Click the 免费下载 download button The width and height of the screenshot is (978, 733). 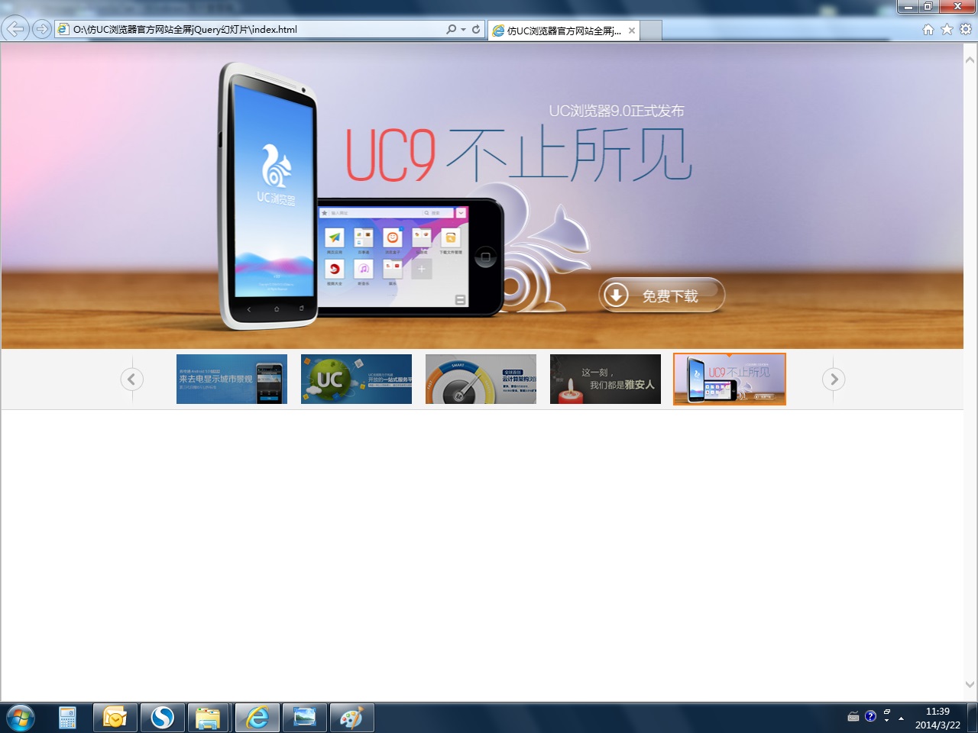pyautogui.click(x=662, y=295)
